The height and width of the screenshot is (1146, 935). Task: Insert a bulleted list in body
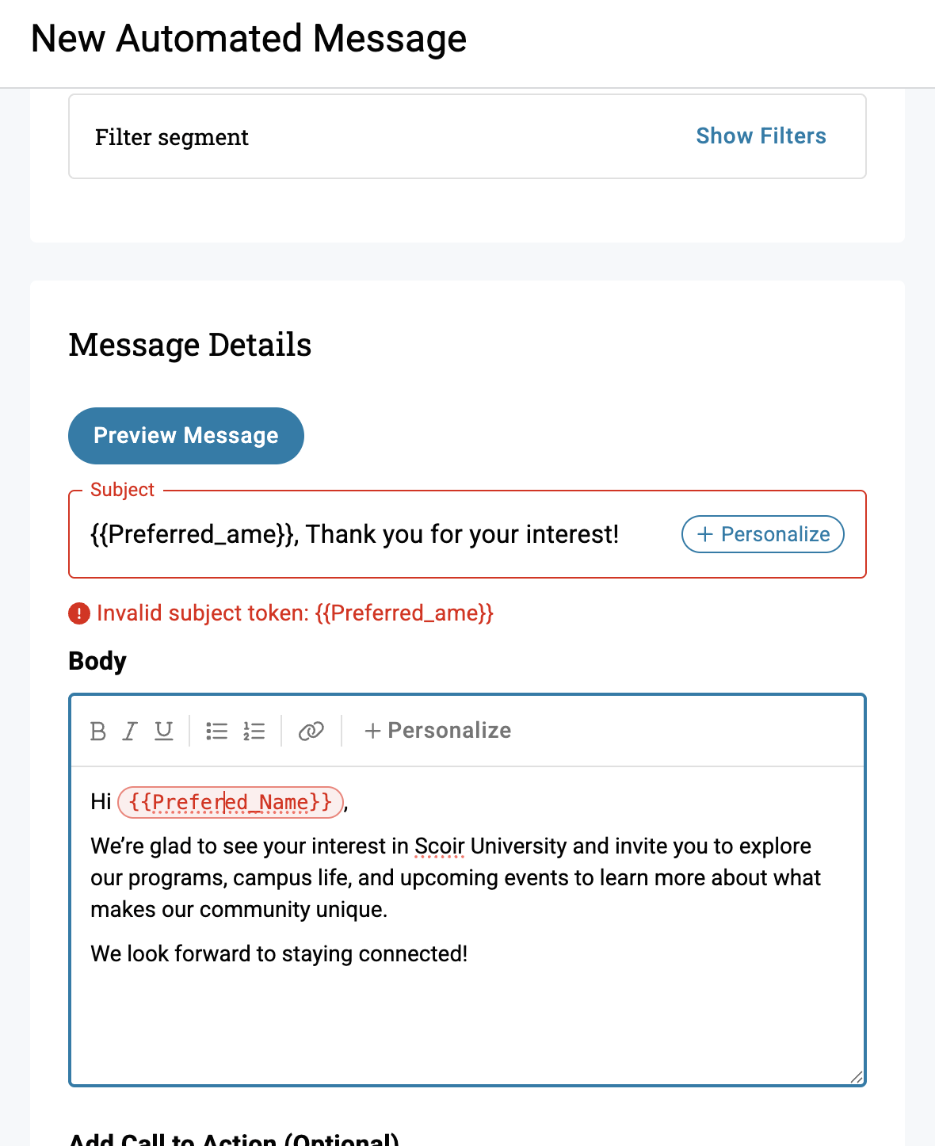(216, 731)
